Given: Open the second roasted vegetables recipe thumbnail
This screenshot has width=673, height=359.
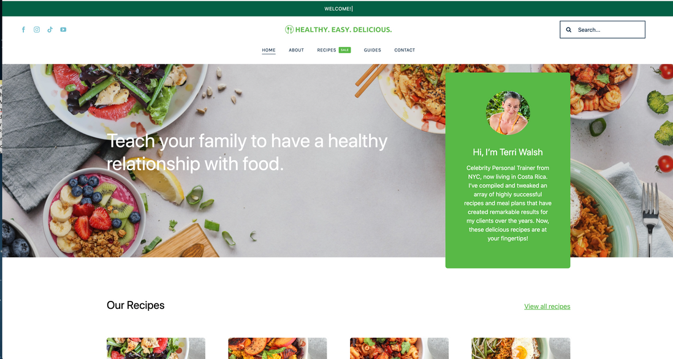Looking at the screenshot, I should click(277, 348).
